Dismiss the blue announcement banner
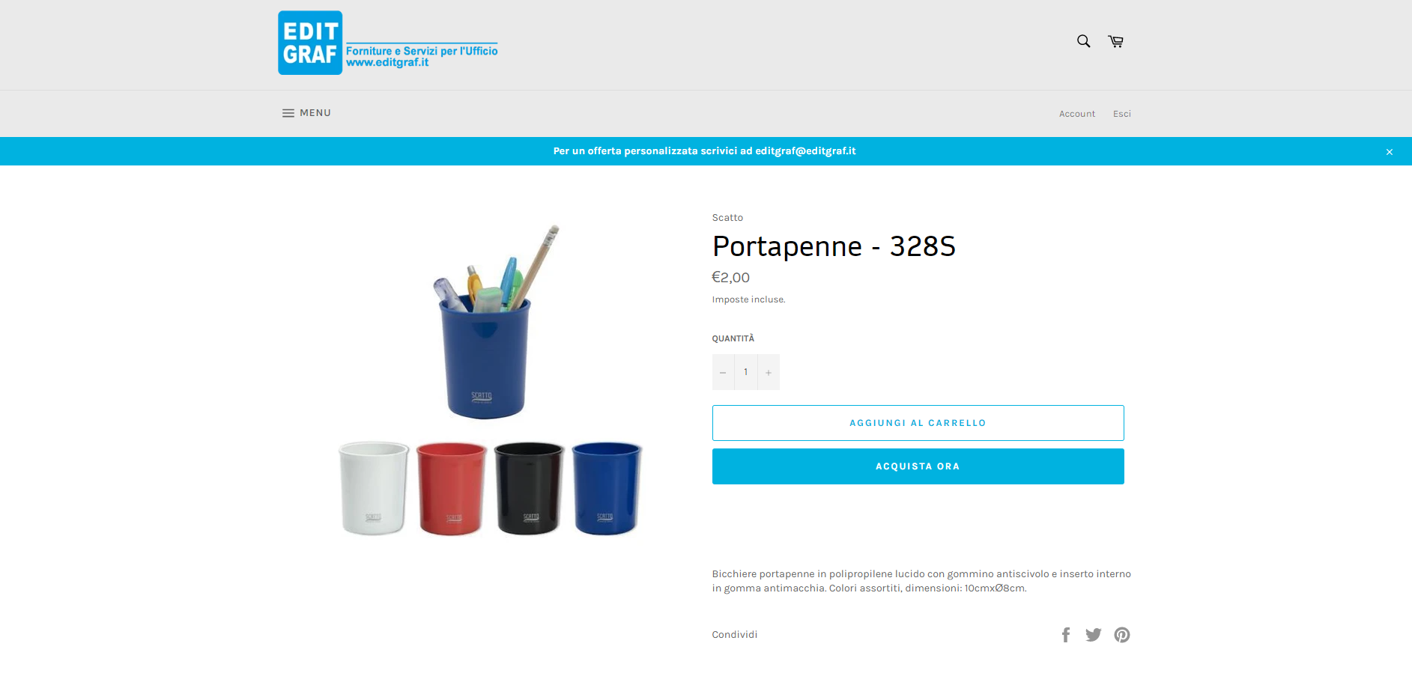Screen dimensions: 1412x694 [x=1390, y=152]
